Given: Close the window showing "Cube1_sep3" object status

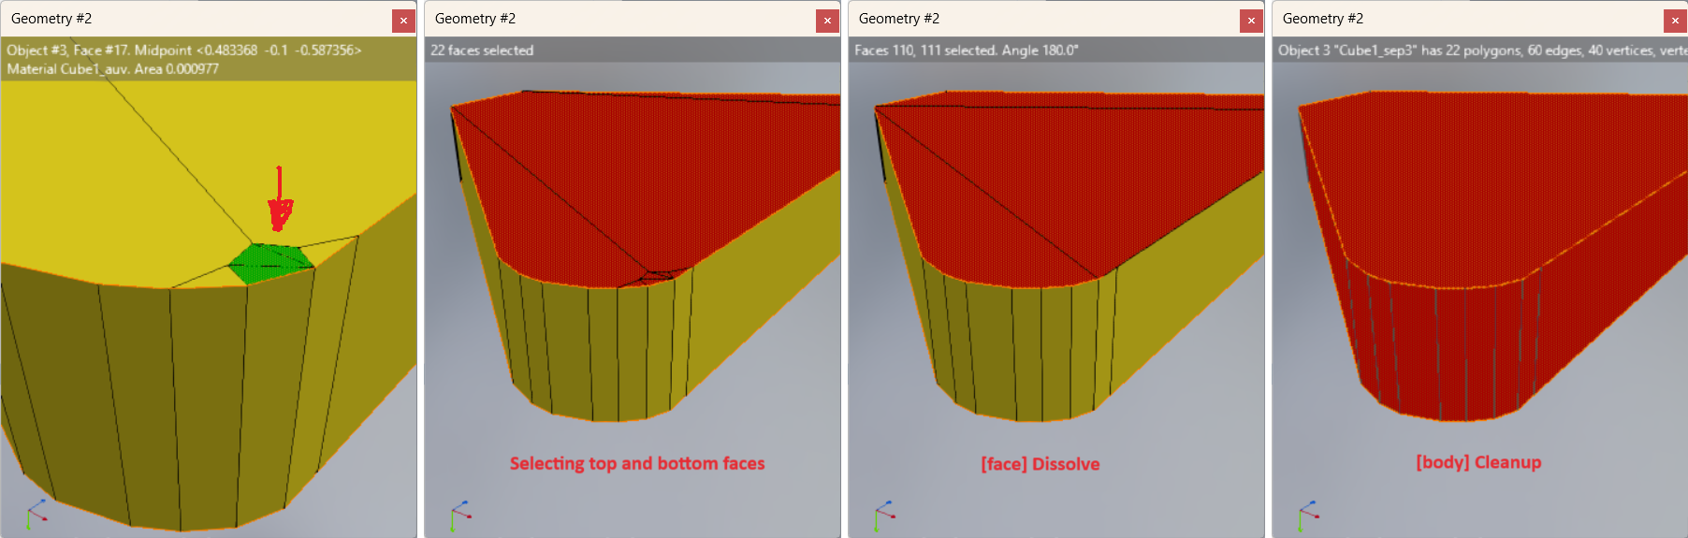Looking at the screenshot, I should coord(1675,21).
